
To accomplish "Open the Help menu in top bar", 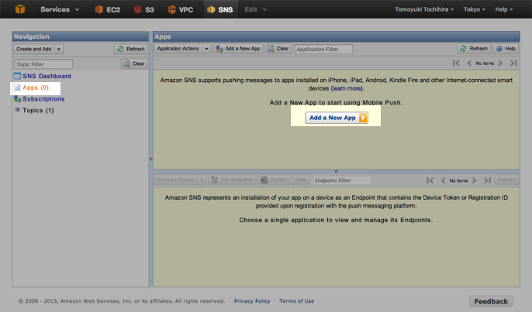I will coord(504,9).
